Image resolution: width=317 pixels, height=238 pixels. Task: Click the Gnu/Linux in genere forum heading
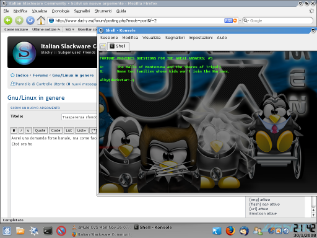(36, 98)
